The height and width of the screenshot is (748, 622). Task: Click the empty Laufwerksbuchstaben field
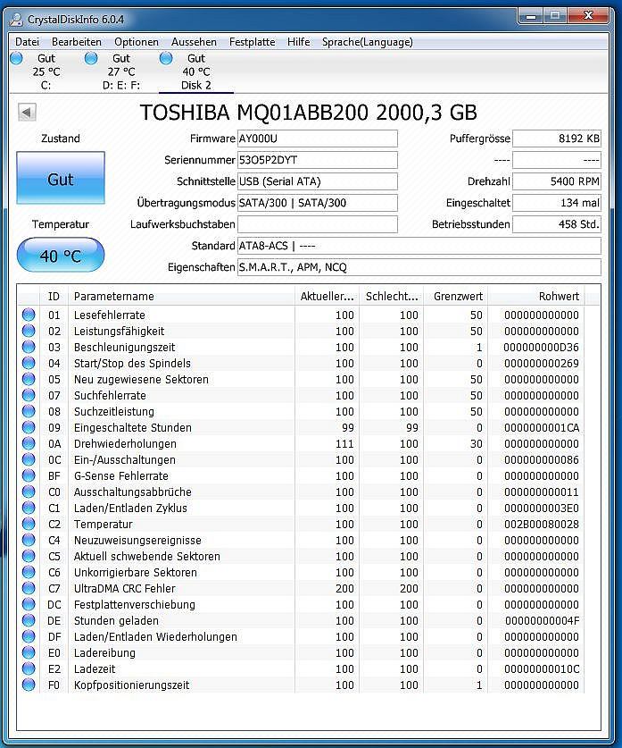coord(317,224)
